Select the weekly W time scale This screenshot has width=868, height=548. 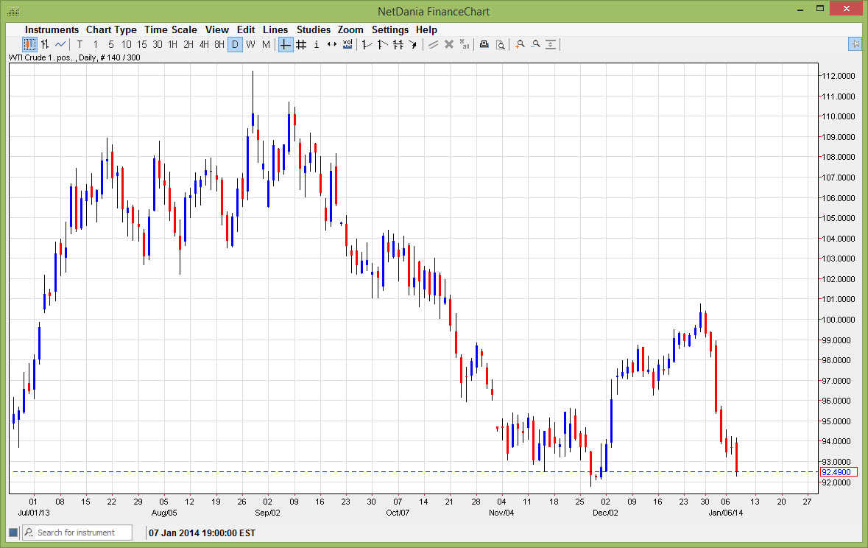click(250, 44)
